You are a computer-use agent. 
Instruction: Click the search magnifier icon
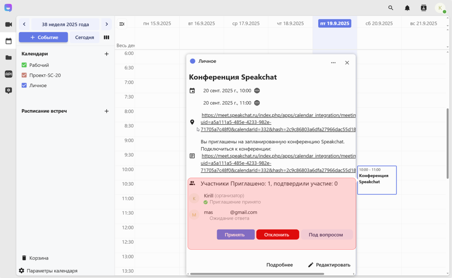click(391, 8)
